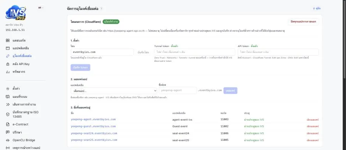Viewport: 346px width, 150px height.
Task: Click the บันทึกโซน button
Action: point(143,52)
